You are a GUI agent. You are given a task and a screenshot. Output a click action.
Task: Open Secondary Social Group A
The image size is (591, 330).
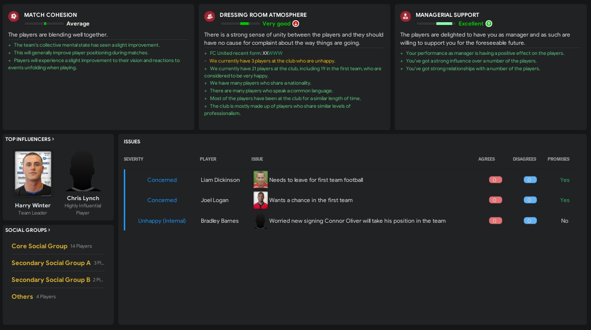point(51,263)
